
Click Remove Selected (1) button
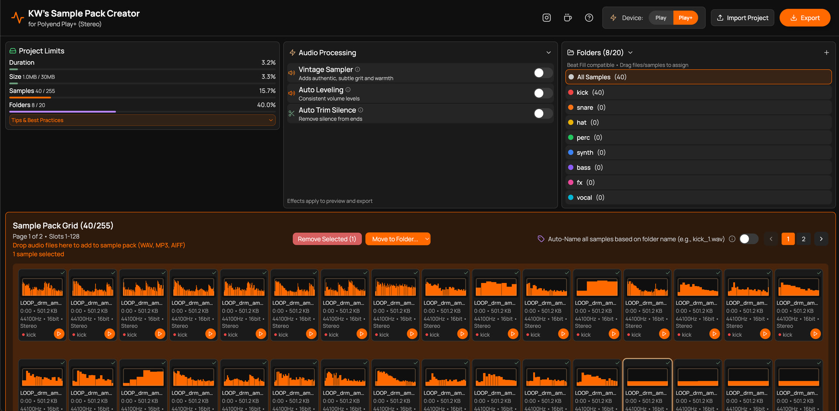(x=327, y=239)
